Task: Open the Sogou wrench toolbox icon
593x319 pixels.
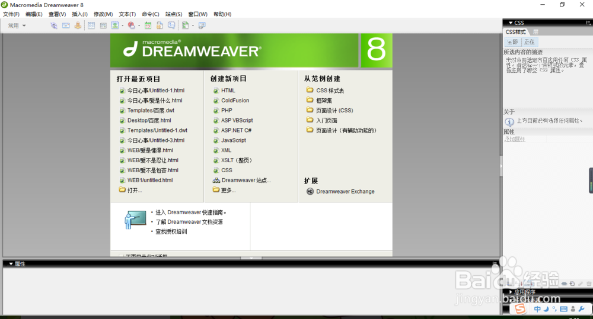Action: coord(582,309)
